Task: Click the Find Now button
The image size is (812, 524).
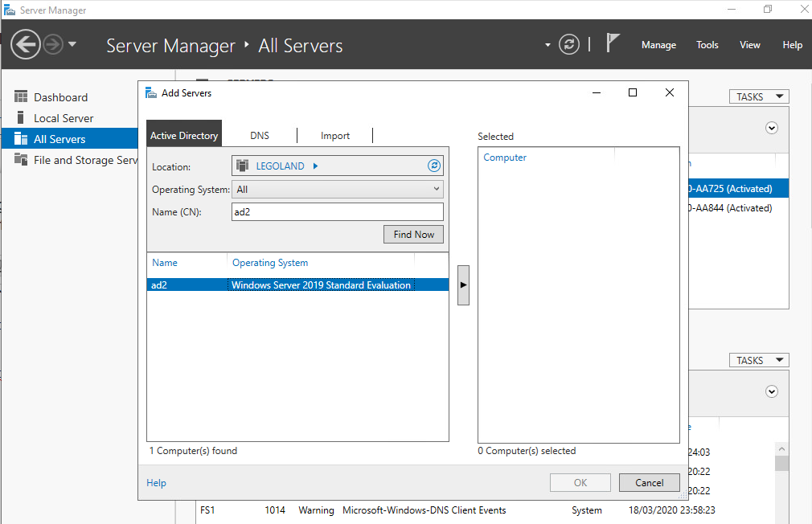Action: 413,235
